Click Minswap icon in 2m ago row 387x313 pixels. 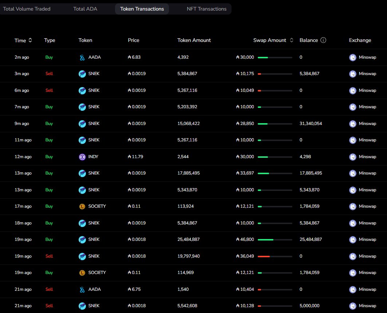click(x=353, y=57)
